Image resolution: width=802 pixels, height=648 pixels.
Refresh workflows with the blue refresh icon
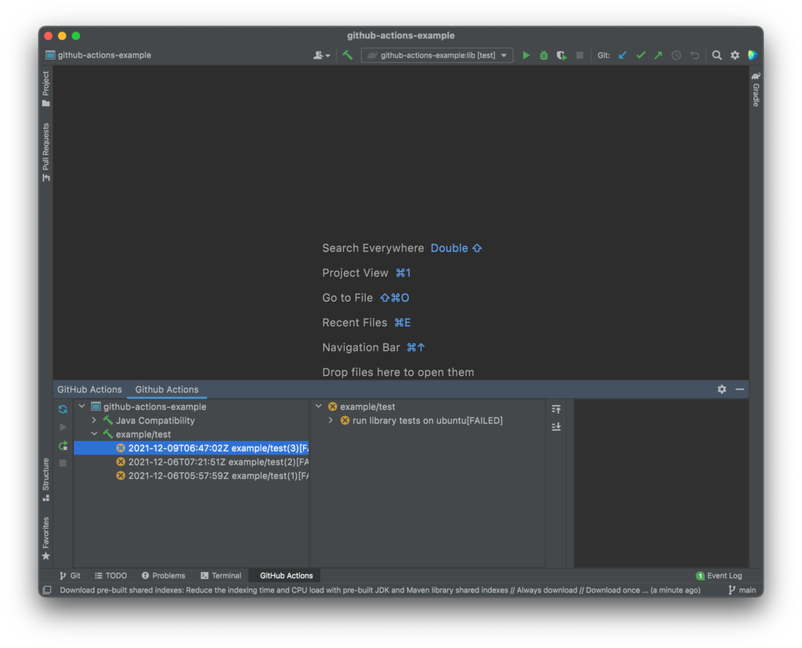click(x=63, y=409)
